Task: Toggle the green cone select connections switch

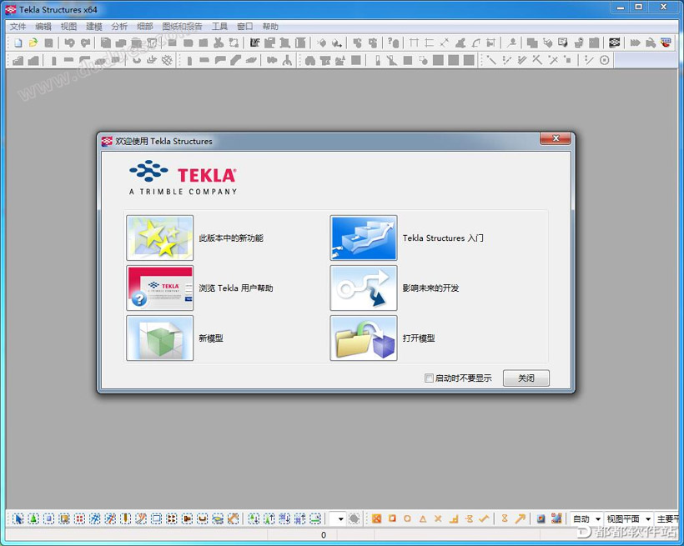Action: [33, 518]
